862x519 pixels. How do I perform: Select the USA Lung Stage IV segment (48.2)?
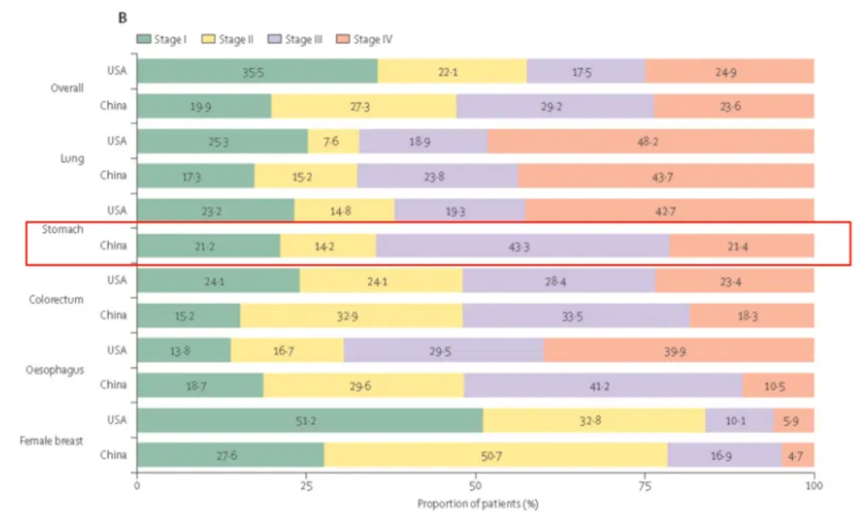coord(650,141)
